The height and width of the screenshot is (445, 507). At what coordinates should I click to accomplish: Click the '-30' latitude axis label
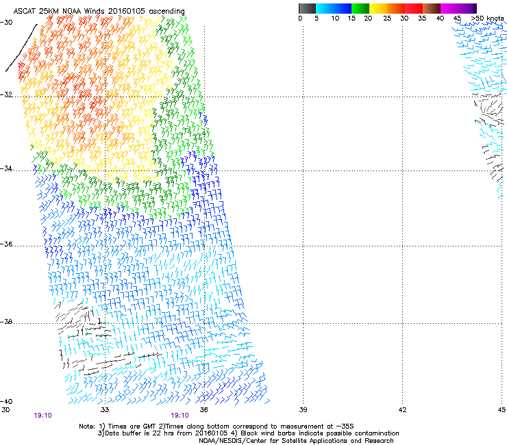pyautogui.click(x=6, y=23)
